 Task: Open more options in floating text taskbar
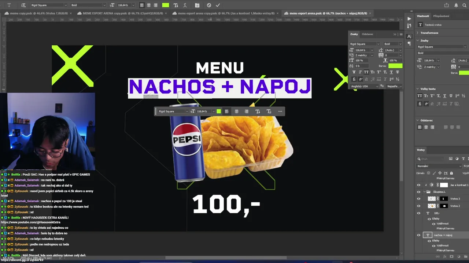tap(280, 111)
